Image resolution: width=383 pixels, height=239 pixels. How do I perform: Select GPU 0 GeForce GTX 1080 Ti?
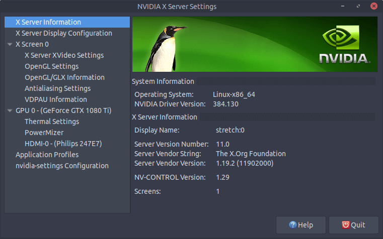63,110
